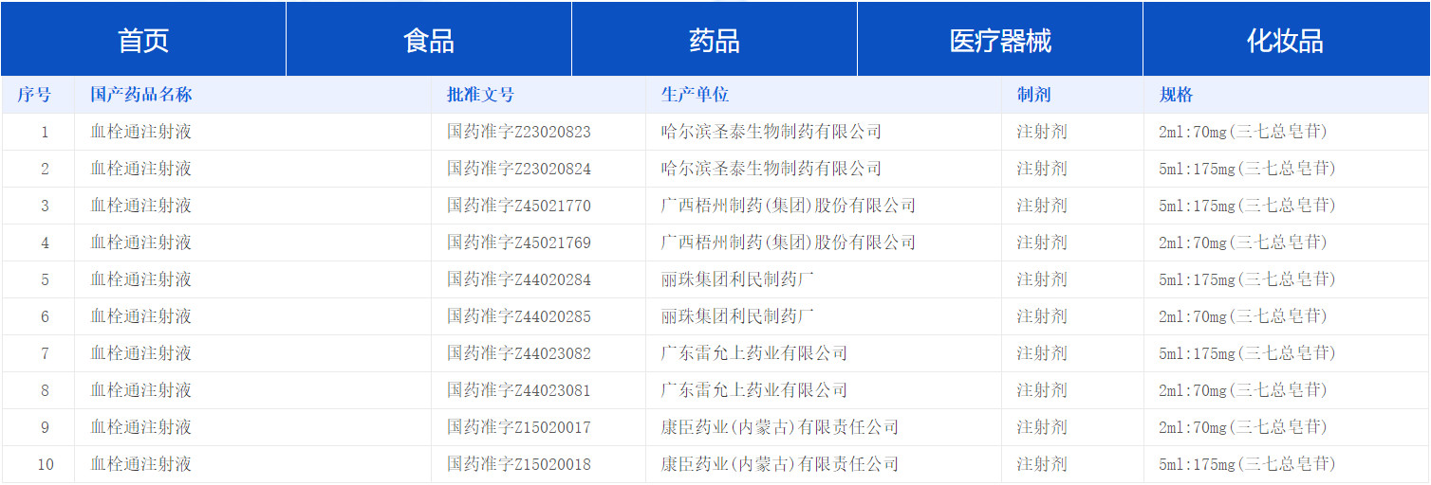1431x485 pixels.
Task: Select approval number 国药准字Z44020285
Action: coord(519,316)
